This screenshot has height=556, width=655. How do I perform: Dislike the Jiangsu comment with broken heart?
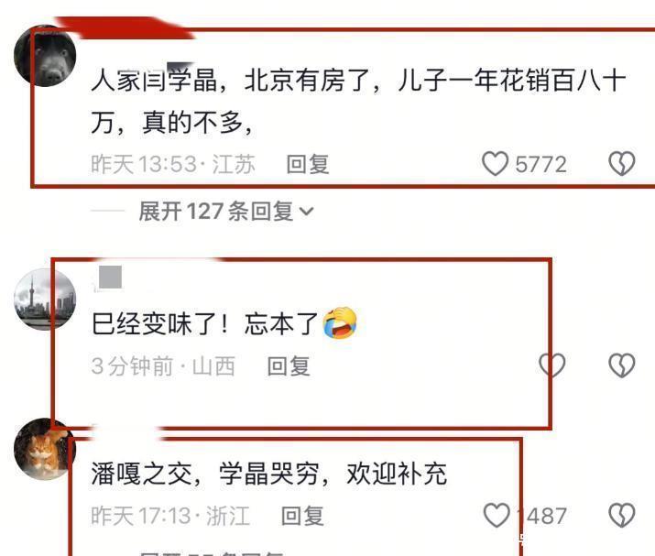pyautogui.click(x=622, y=163)
